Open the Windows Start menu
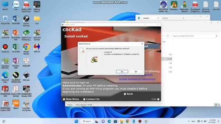The height and width of the screenshot is (124, 221). 76,121
